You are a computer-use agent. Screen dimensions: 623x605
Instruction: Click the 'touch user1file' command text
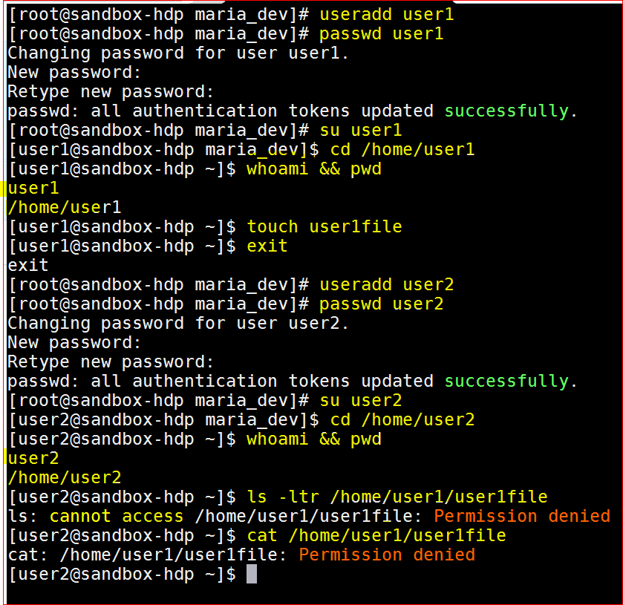324,227
